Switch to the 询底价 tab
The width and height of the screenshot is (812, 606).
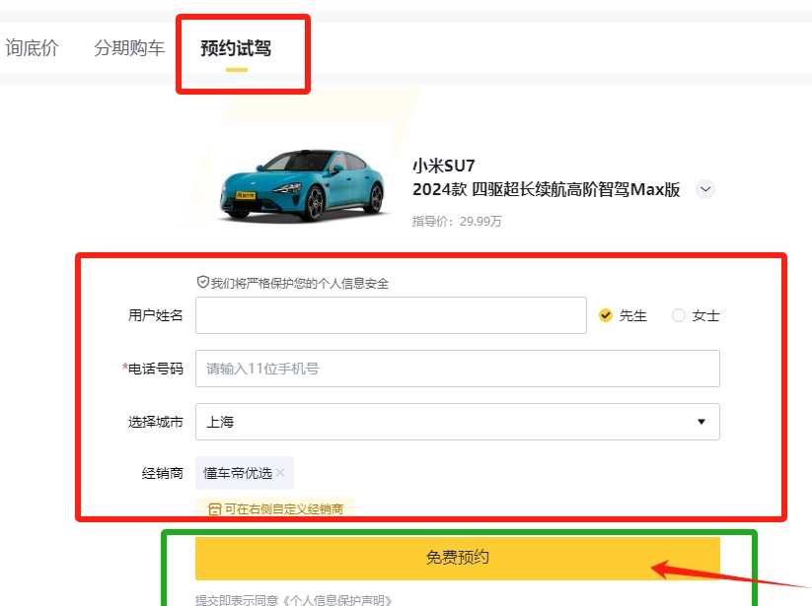coord(32,48)
